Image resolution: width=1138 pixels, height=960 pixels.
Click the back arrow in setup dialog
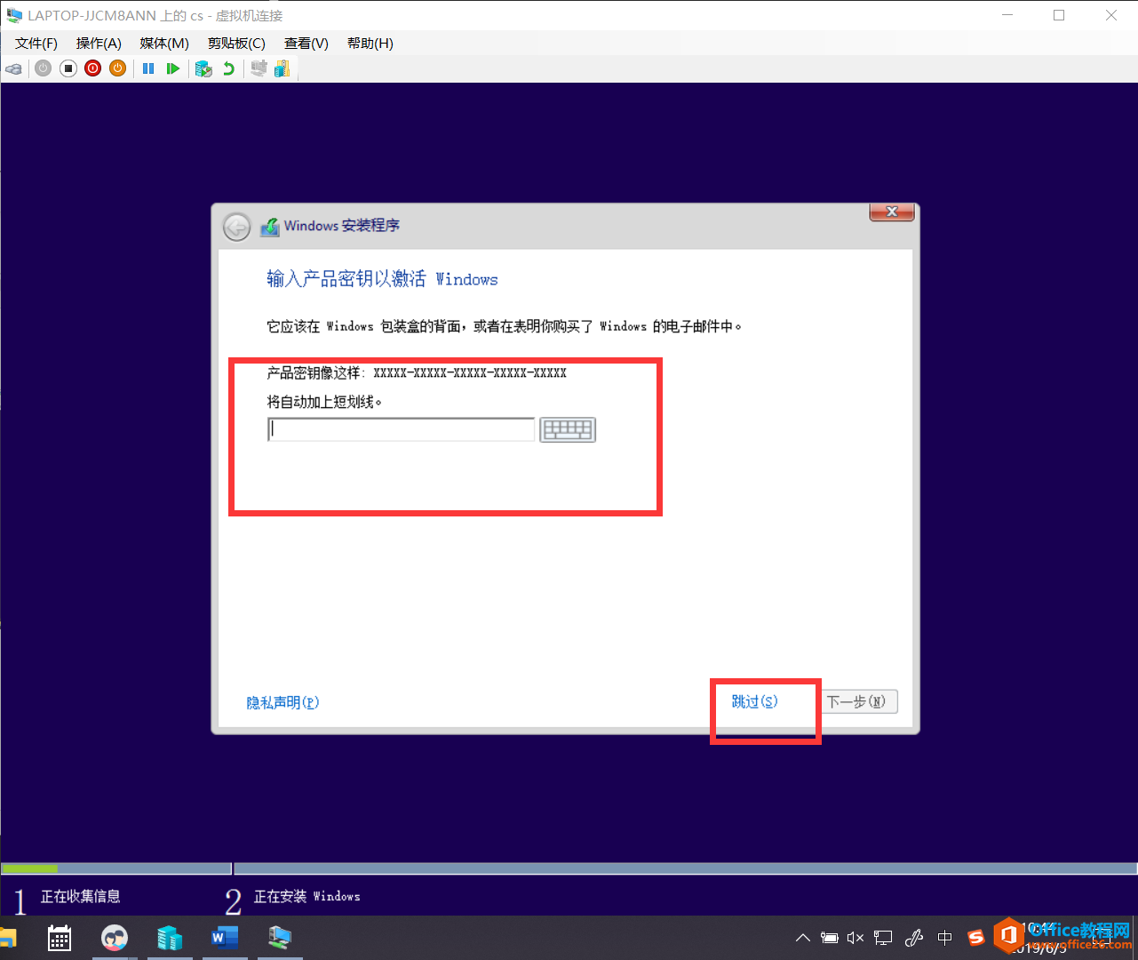point(236,228)
